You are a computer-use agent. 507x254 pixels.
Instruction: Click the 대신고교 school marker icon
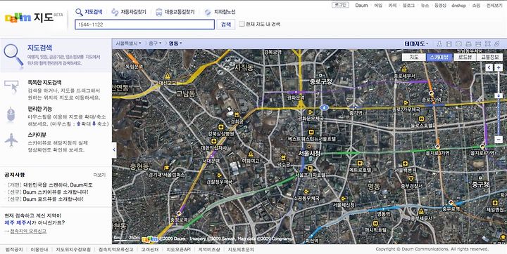(167, 76)
